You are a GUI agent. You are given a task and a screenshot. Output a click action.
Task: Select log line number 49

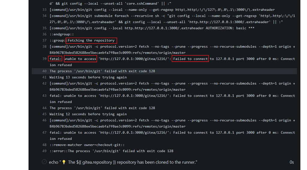[44, 151]
